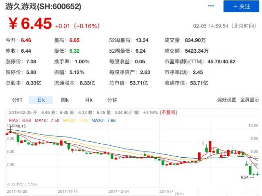This screenshot has width=262, height=196.
Task: Click the 52周最低 value 6.24
Action: click(140, 51)
